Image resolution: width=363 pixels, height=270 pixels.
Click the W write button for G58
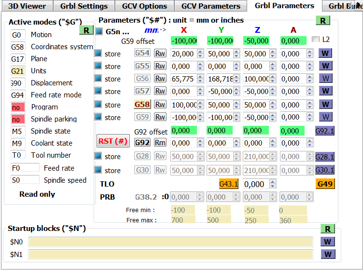pyautogui.click(x=325, y=105)
